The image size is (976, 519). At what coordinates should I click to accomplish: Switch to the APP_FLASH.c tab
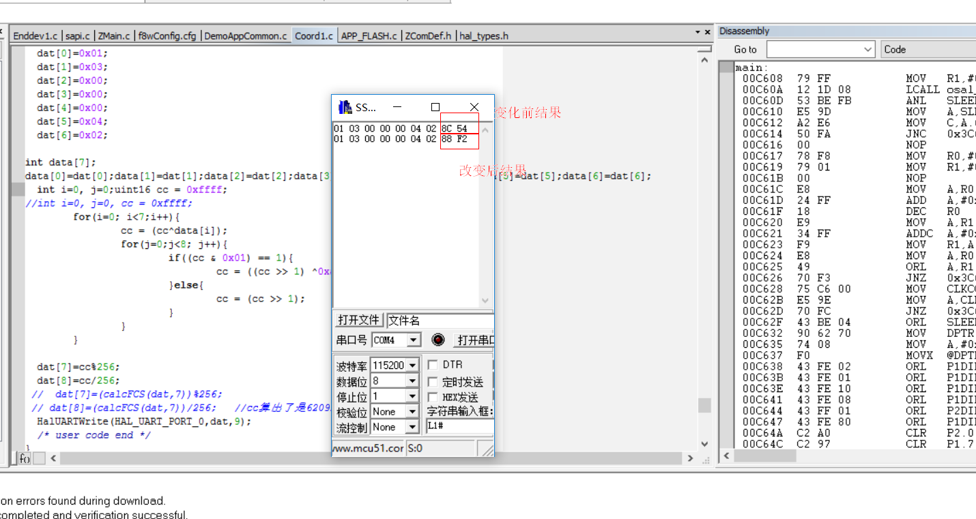coord(369,35)
